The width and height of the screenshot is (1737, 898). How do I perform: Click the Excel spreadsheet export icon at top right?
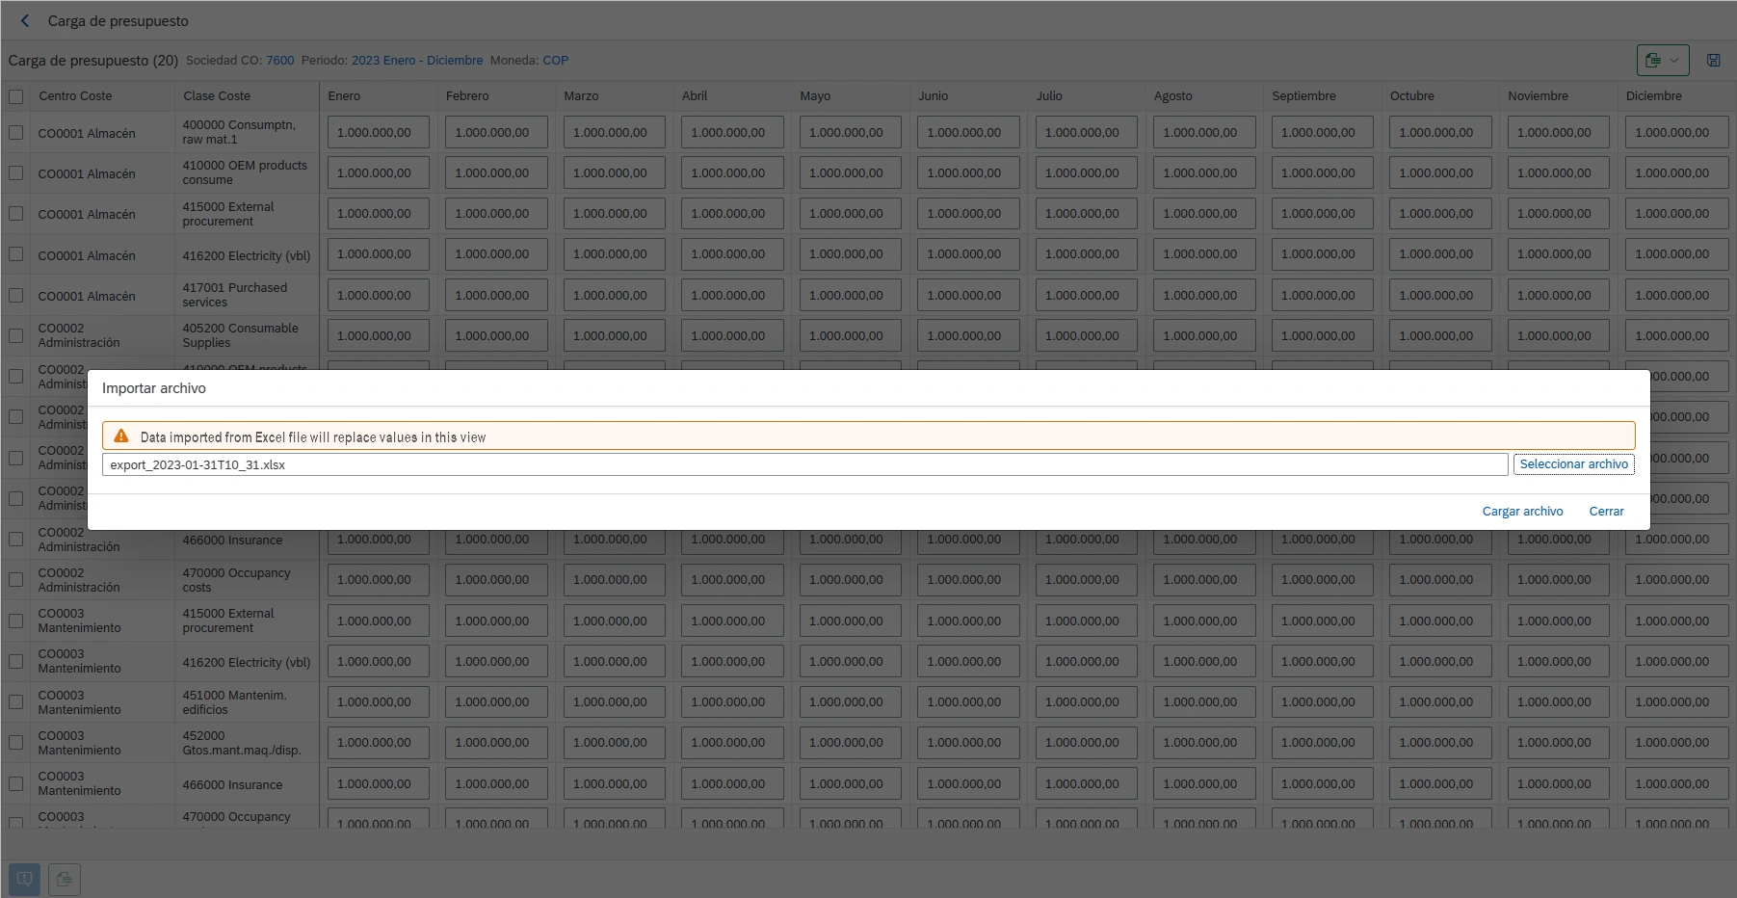[x=1653, y=60]
